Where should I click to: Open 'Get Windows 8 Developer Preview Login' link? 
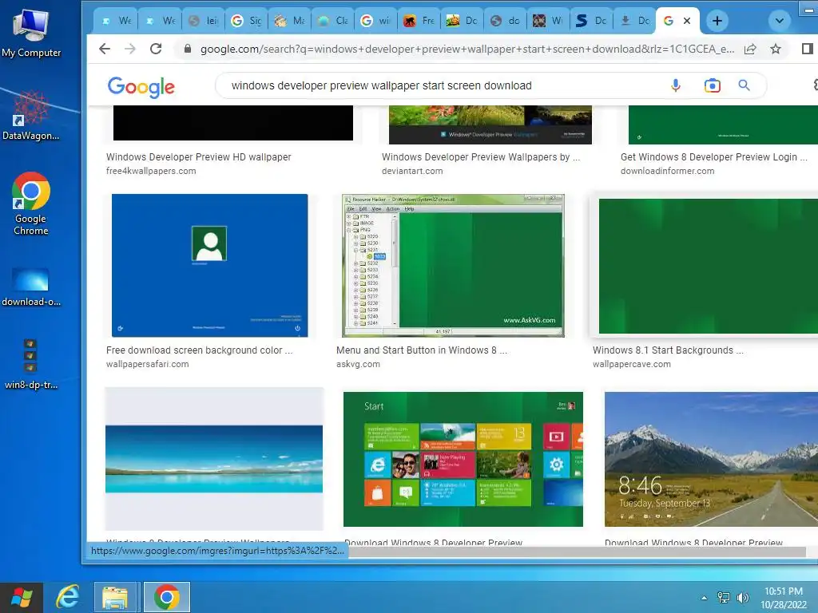coord(713,157)
